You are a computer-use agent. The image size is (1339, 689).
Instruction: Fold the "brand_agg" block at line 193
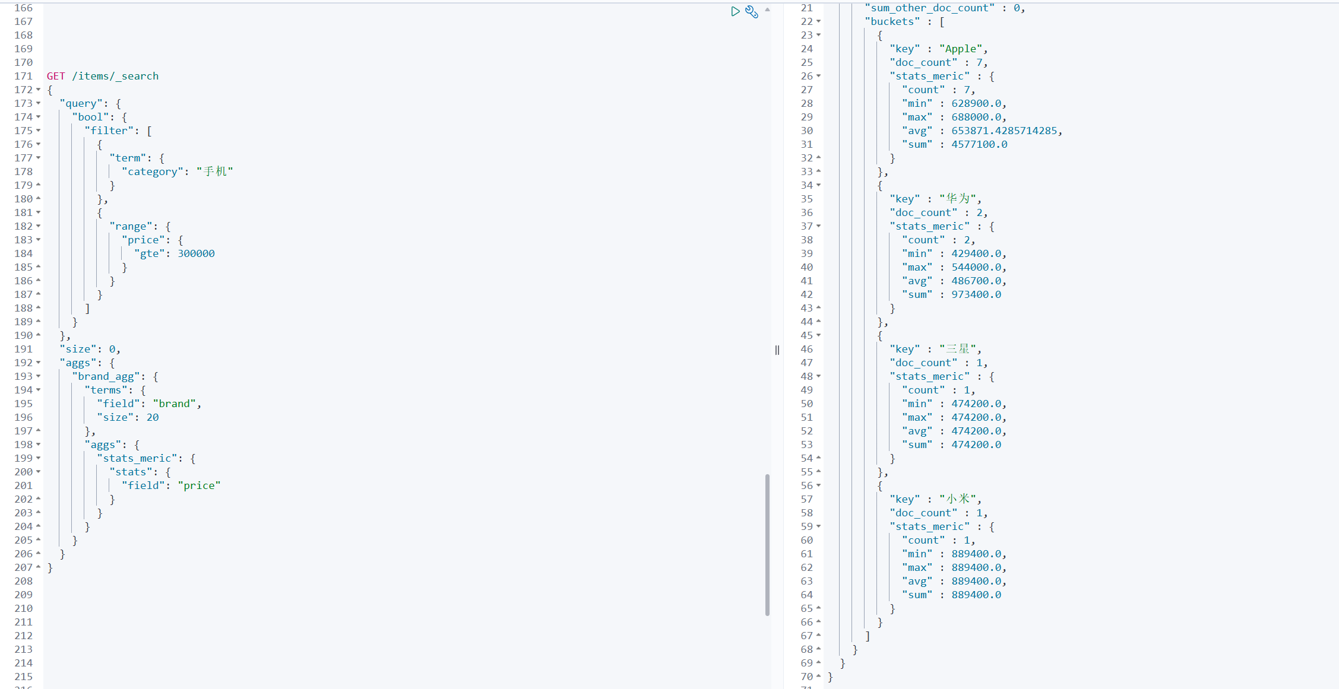(39, 376)
